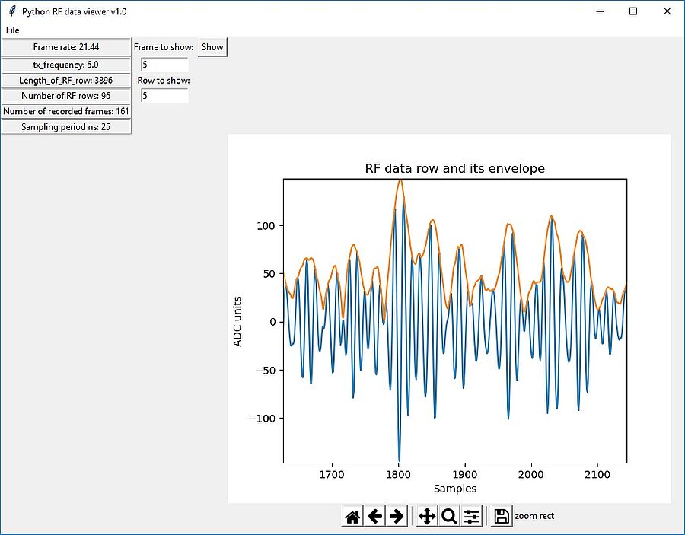Save the figure with floppy icon
Image resolution: width=685 pixels, height=535 pixels.
(x=502, y=517)
